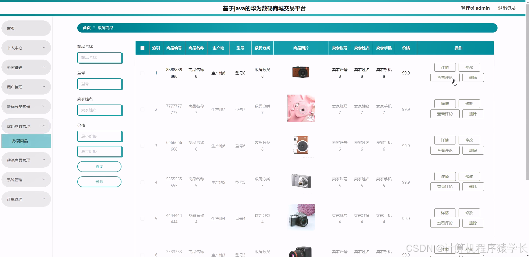The width and height of the screenshot is (529, 257).
Task: Click the bulk 删除 button below the filters
Action: tap(99, 181)
